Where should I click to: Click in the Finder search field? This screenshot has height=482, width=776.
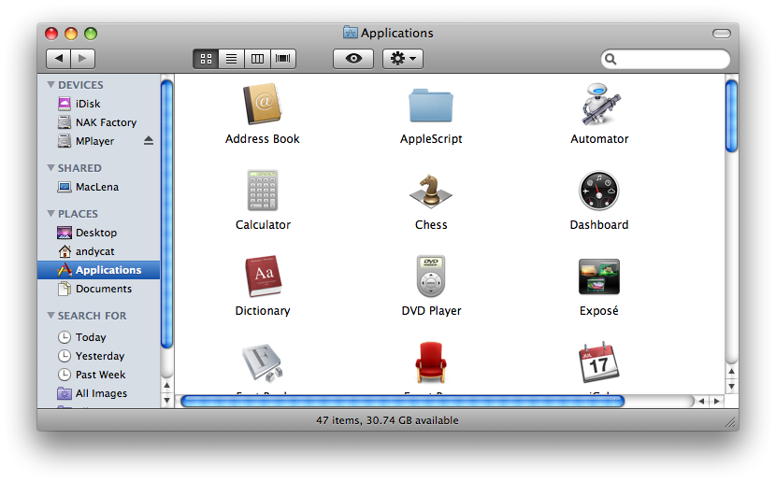pos(666,60)
